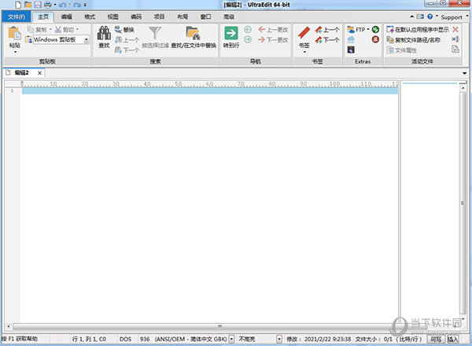
Task: Click Show in default application button
Action: [418, 29]
